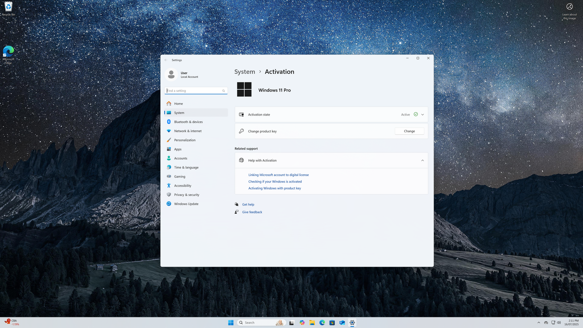Open the Recycle Bin desktop icon
The height and width of the screenshot is (328, 583).
coord(8,9)
